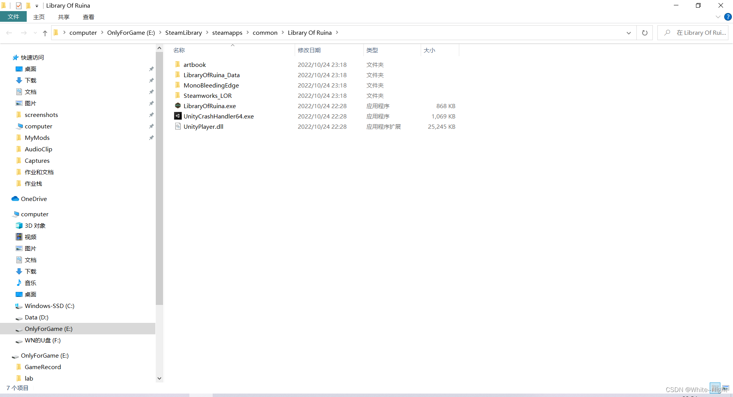Viewport: 733px width, 397px height.
Task: Click the new folder quick access icon
Action: (x=28, y=5)
